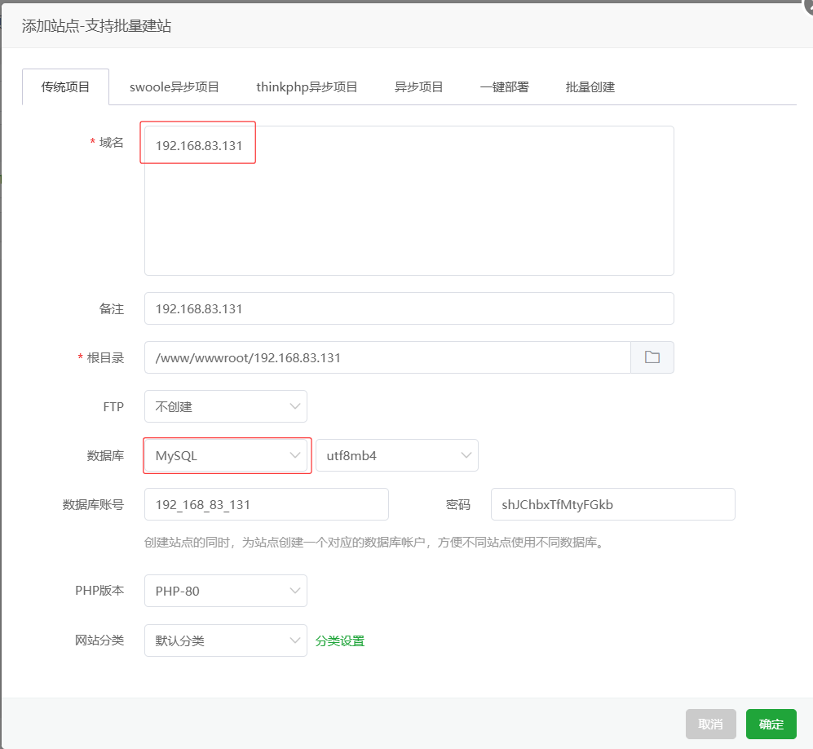Click the 备注 field label
Image resolution: width=813 pixels, height=749 pixels.
[x=112, y=308]
